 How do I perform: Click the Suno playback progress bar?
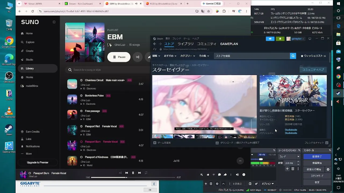click(133, 177)
